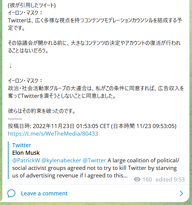Click the Leave a comment link
This screenshot has height=205, width=192.
pyautogui.click(x=44, y=193)
